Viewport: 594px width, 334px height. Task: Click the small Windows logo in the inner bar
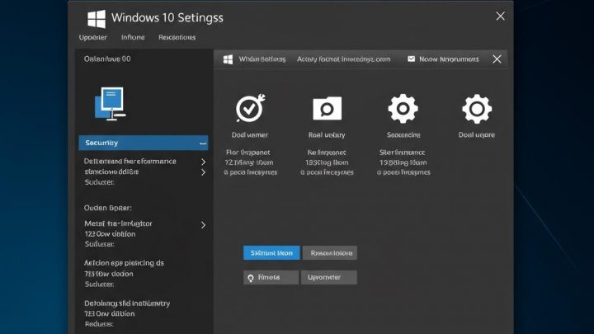(228, 59)
